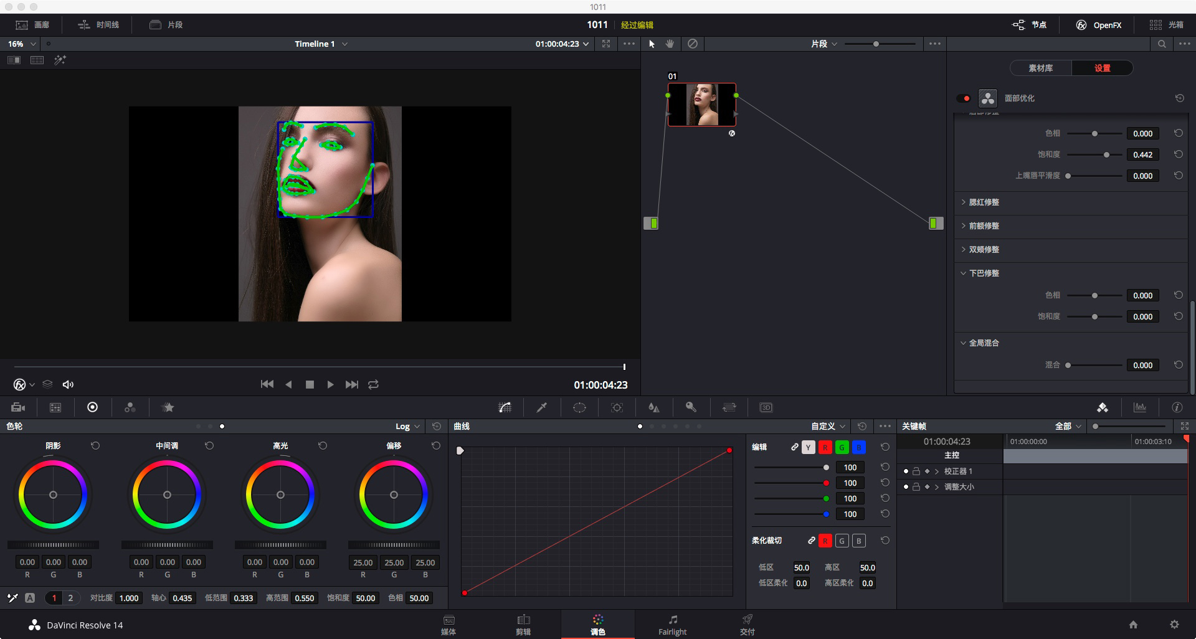Open the Log color wheel mode dropdown
1196x639 pixels.
click(408, 427)
